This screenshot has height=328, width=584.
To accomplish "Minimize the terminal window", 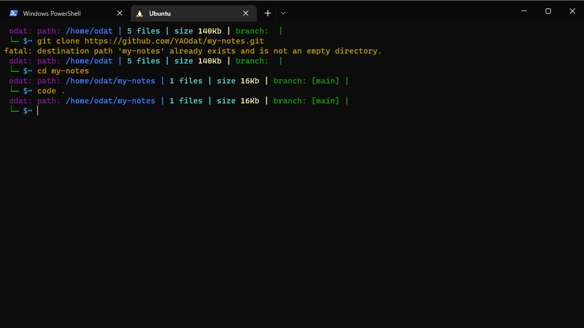I will click(x=524, y=11).
